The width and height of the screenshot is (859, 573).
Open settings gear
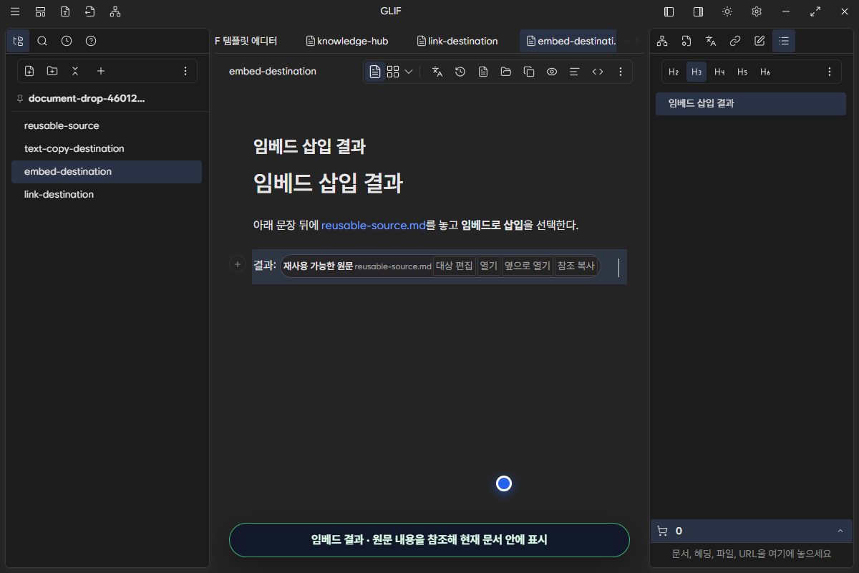point(757,11)
